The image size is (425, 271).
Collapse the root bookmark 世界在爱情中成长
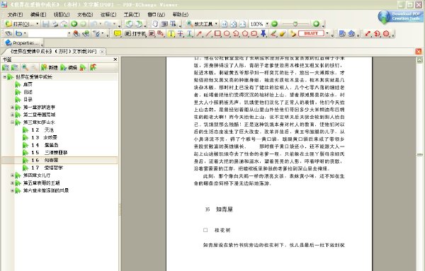5,77
